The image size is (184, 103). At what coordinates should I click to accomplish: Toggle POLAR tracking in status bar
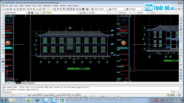46,95
